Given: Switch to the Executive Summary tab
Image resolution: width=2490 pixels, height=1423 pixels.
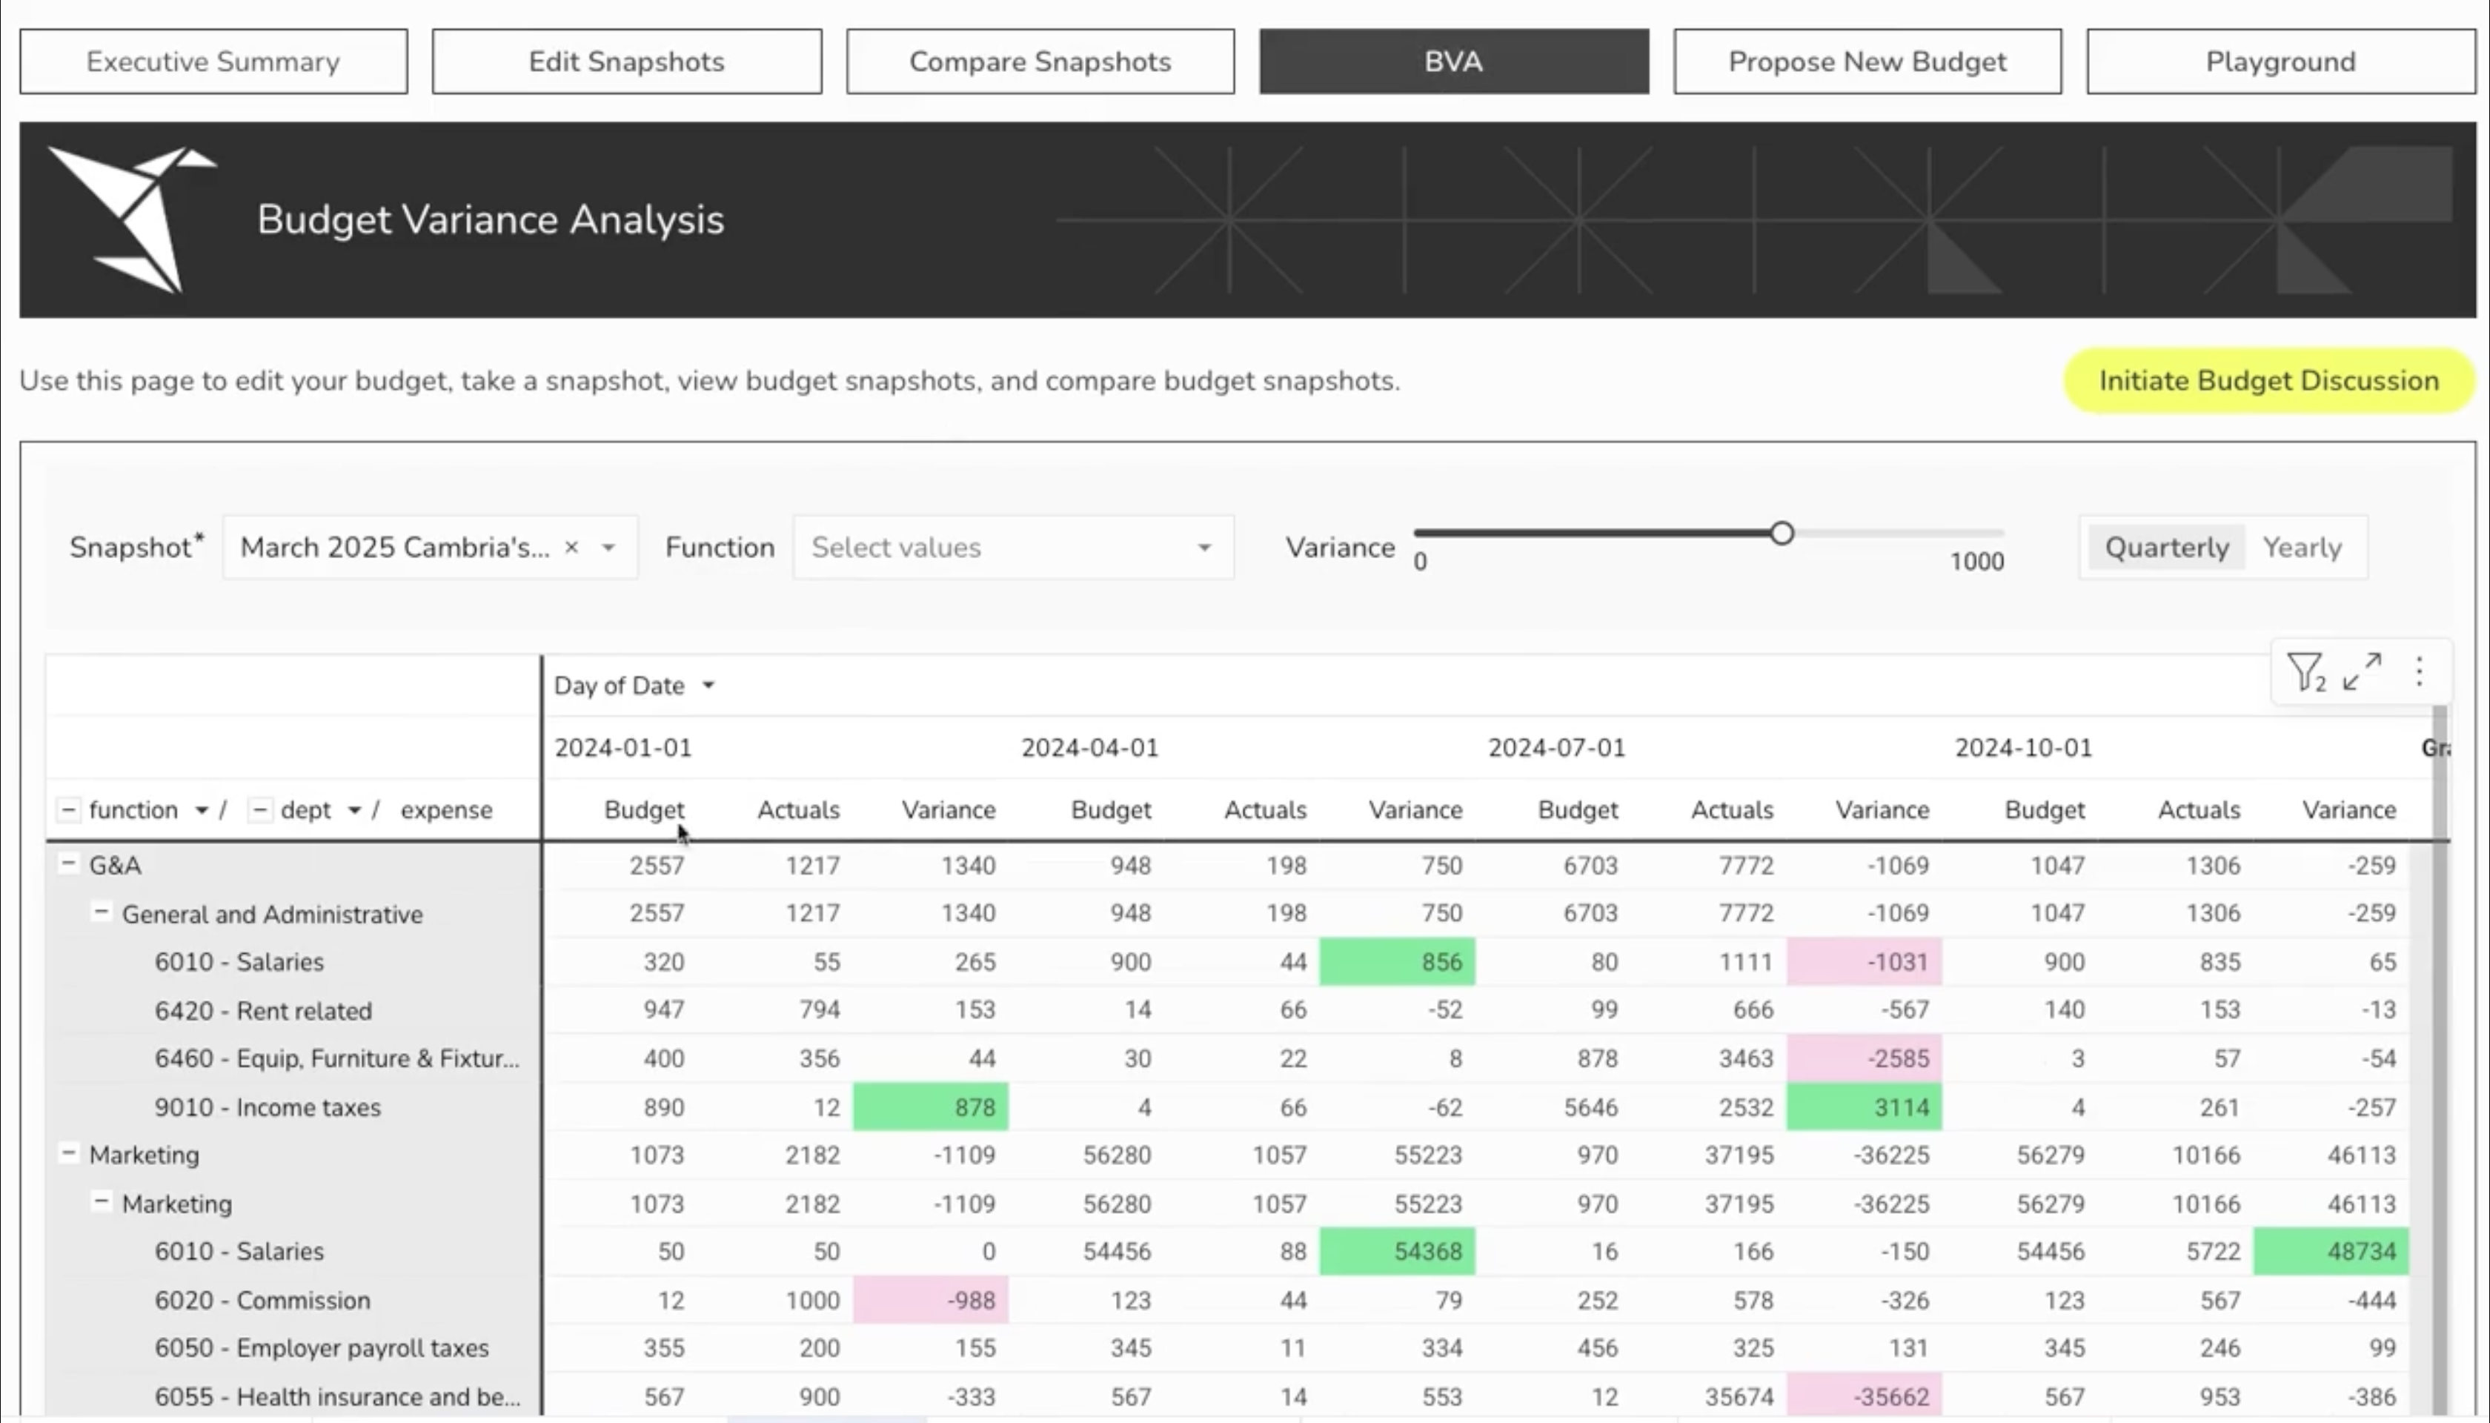Looking at the screenshot, I should click(x=213, y=62).
